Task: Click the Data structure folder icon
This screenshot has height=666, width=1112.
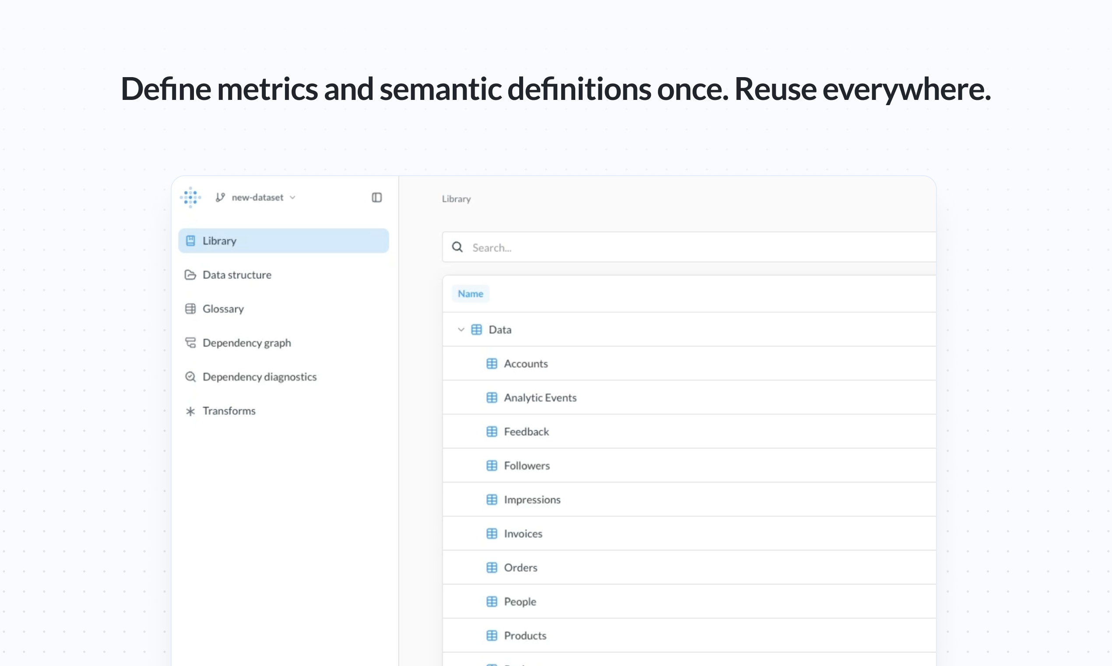Action: (x=190, y=275)
